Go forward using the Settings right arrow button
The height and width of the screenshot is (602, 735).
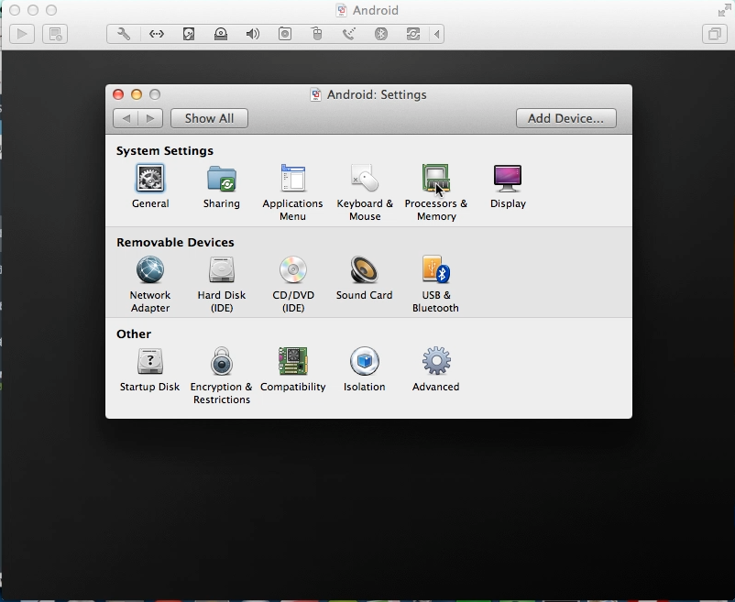(150, 118)
